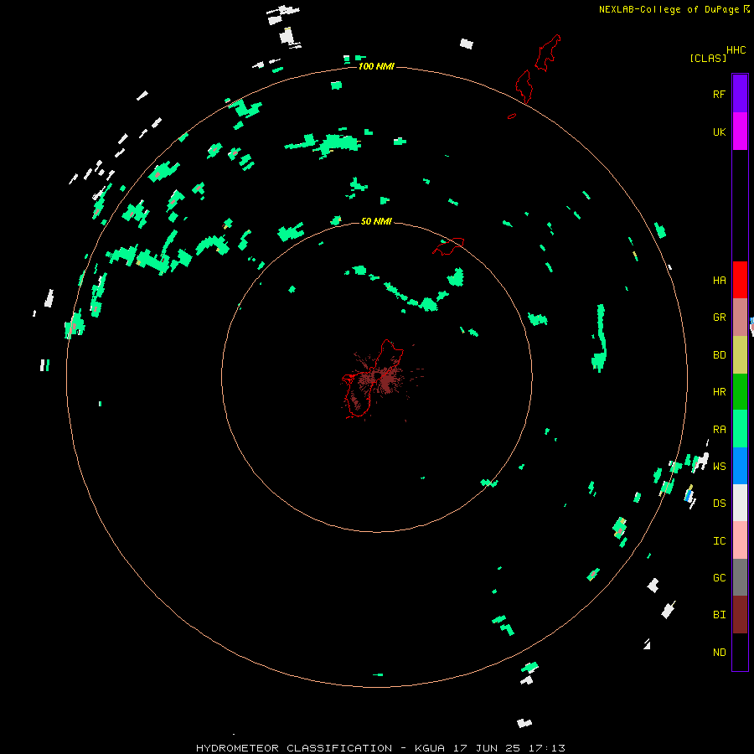Click the BD legend label
The image size is (754, 754).
click(719, 355)
